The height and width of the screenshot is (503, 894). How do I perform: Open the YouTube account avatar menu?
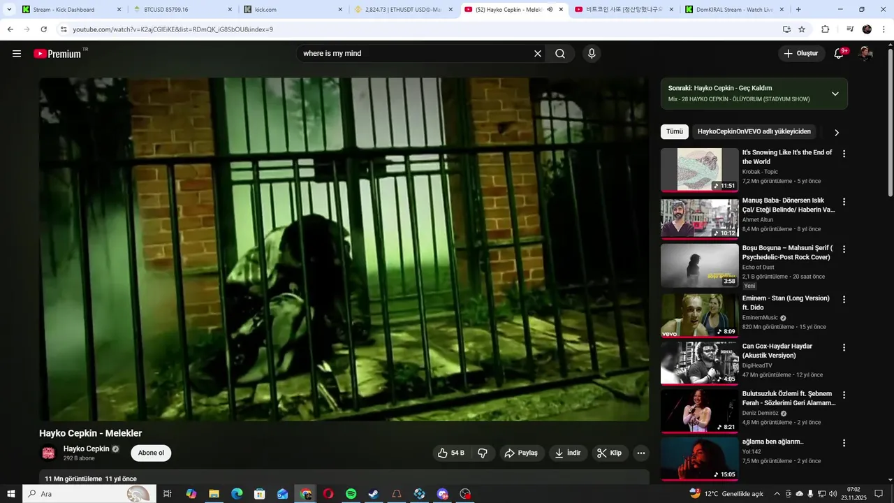[x=865, y=54]
